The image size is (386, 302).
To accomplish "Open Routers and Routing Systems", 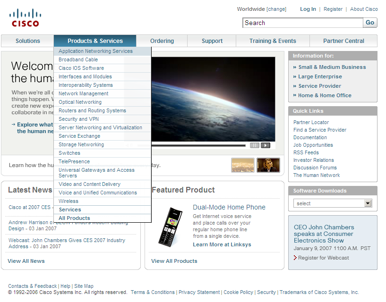I will point(103,110).
